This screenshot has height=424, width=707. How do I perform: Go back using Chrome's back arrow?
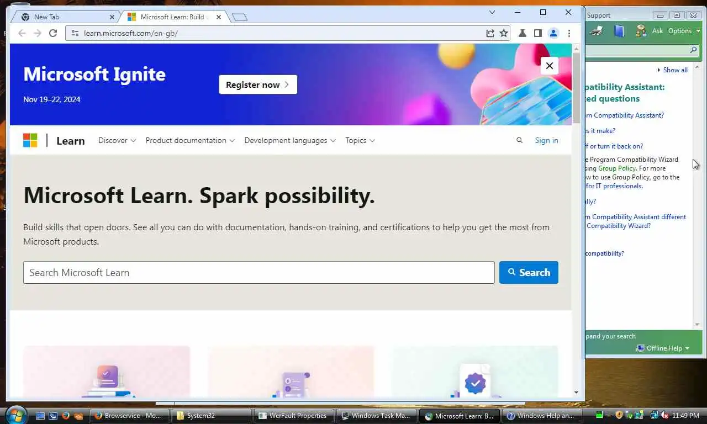(22, 33)
